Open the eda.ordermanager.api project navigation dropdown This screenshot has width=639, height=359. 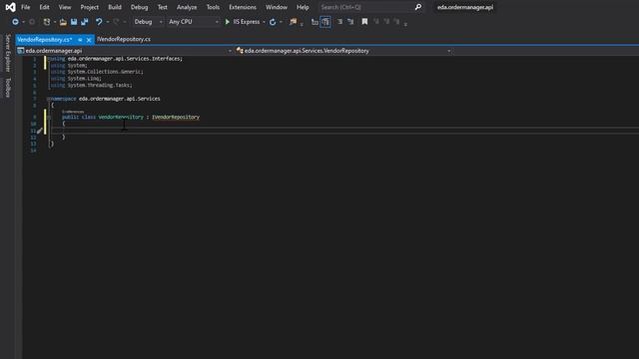[124, 51]
